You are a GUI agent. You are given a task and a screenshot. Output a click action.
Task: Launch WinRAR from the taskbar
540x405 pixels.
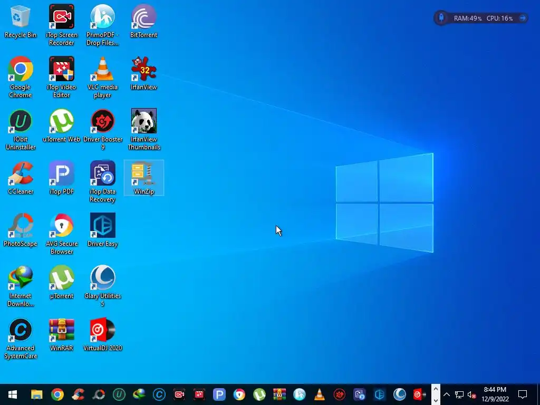279,394
